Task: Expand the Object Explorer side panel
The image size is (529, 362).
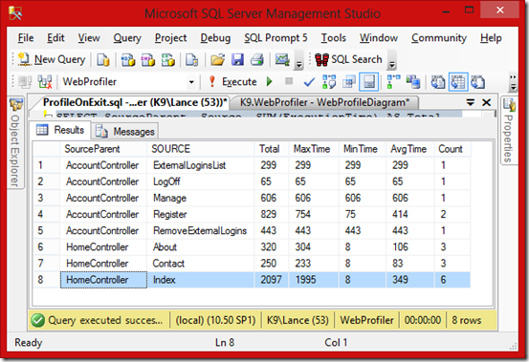Action: pos(15,142)
